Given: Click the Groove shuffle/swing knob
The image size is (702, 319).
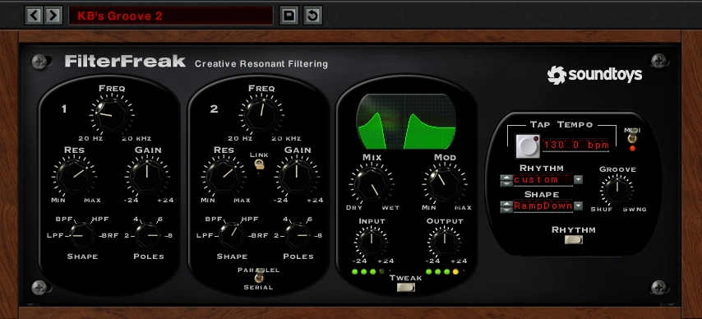Looking at the screenshot, I should coord(617,190).
